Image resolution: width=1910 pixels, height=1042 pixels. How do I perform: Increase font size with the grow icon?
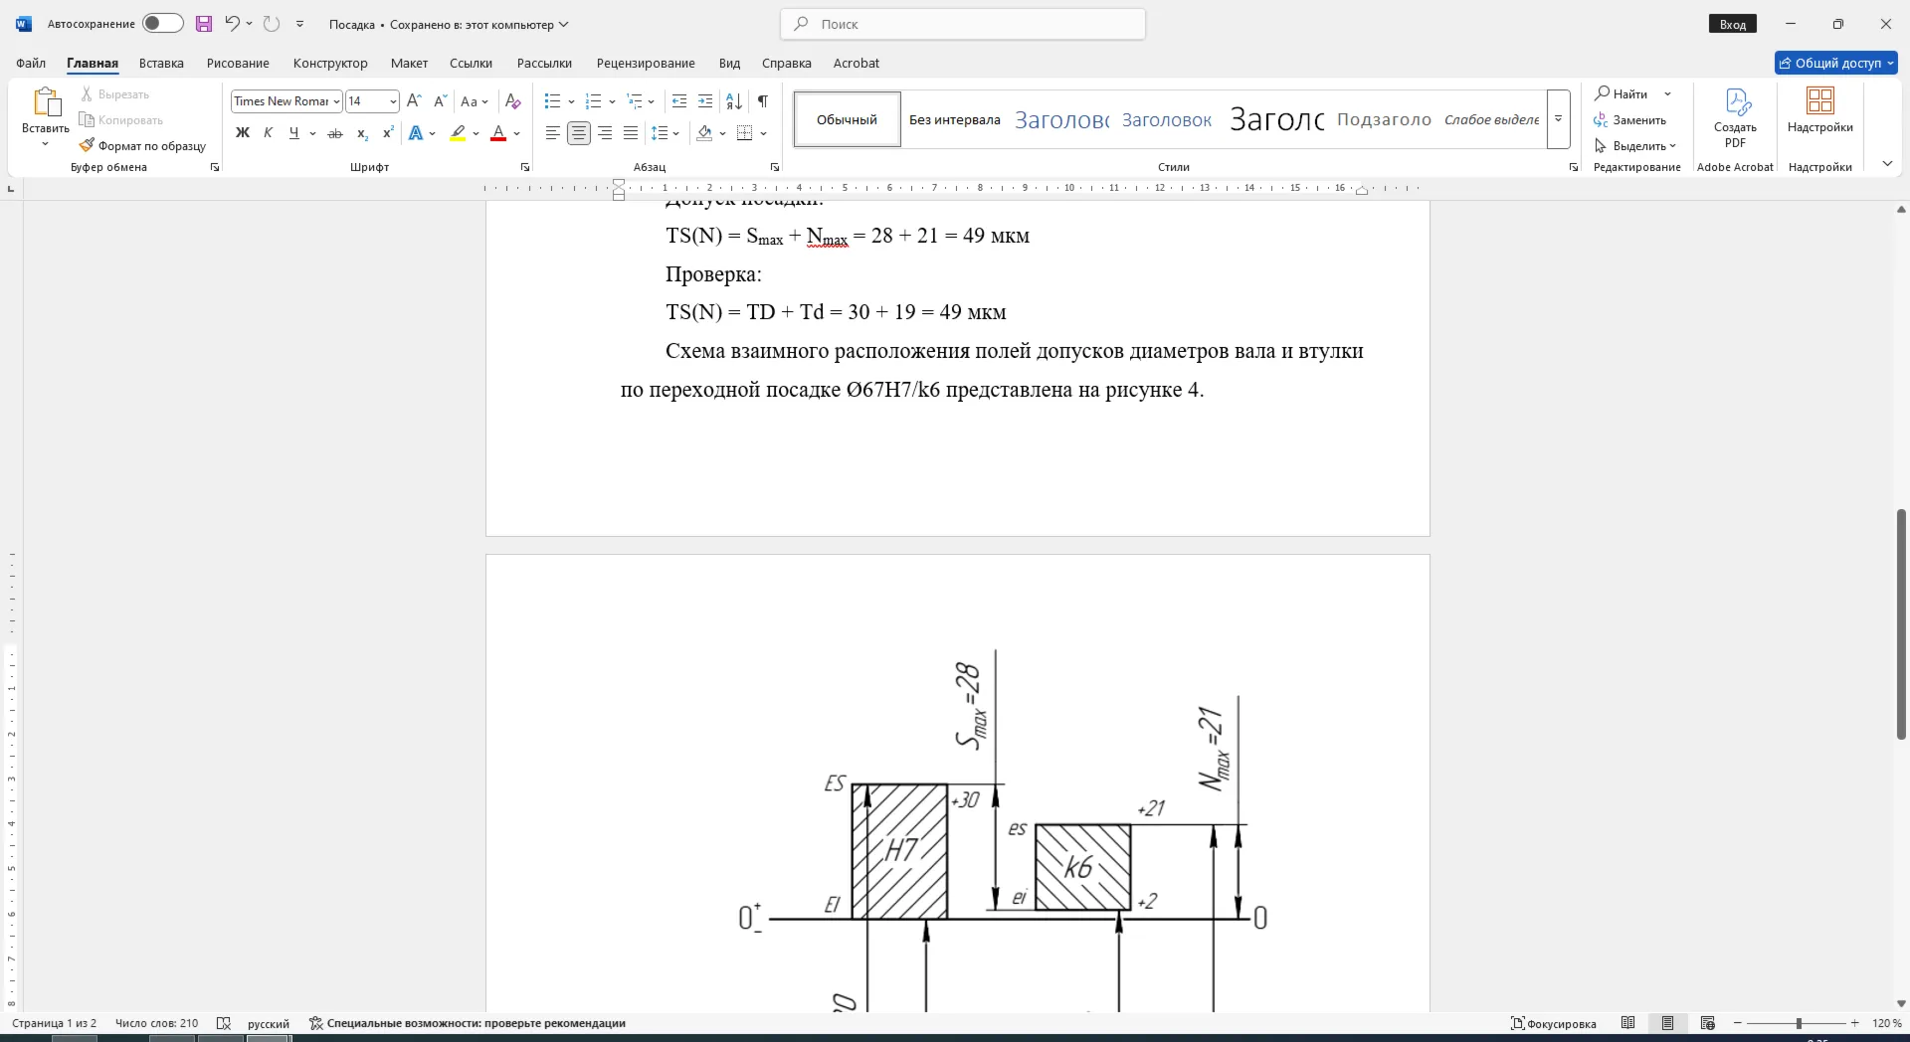coord(415,101)
